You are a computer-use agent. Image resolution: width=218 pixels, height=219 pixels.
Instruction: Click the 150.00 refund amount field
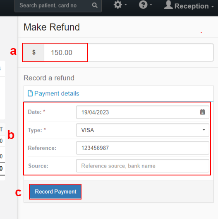(129, 53)
